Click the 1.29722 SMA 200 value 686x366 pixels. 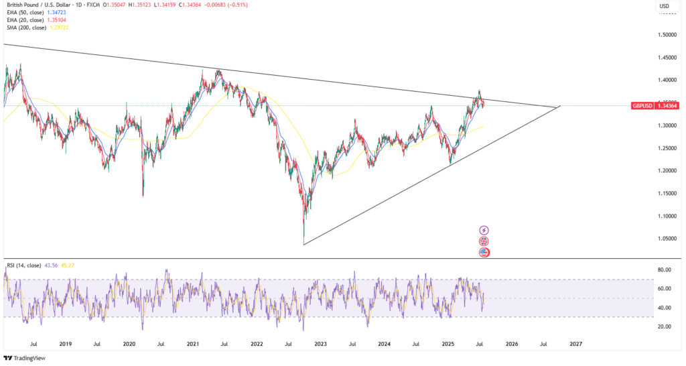pos(59,27)
